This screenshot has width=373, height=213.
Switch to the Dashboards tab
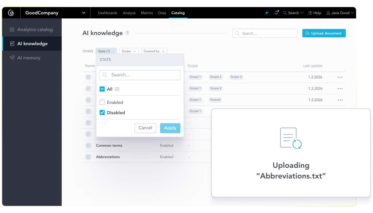(108, 13)
